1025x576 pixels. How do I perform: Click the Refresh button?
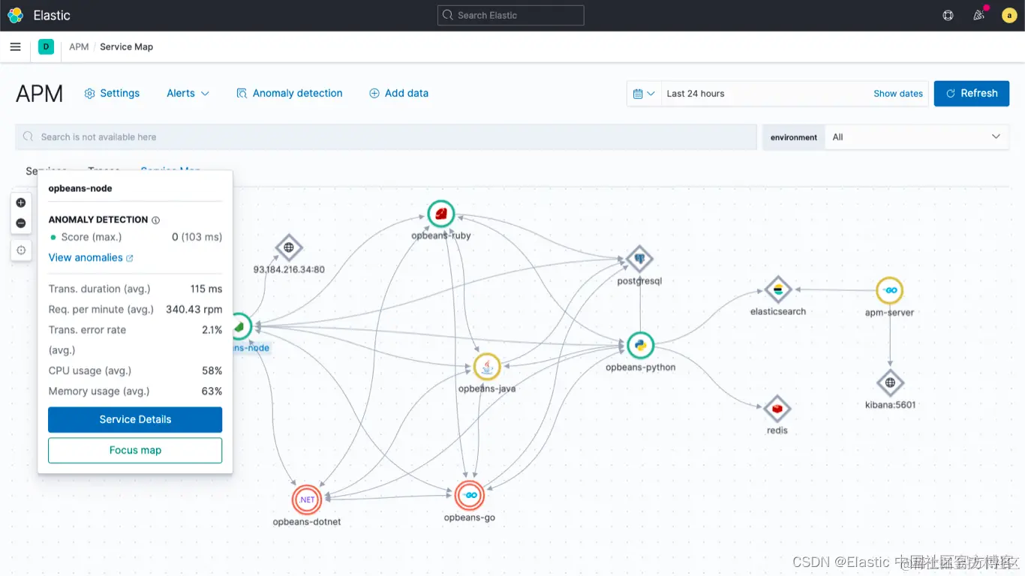point(972,93)
